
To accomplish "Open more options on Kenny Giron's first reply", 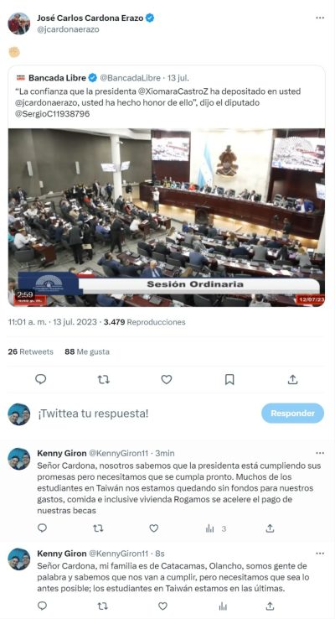I will (320, 453).
